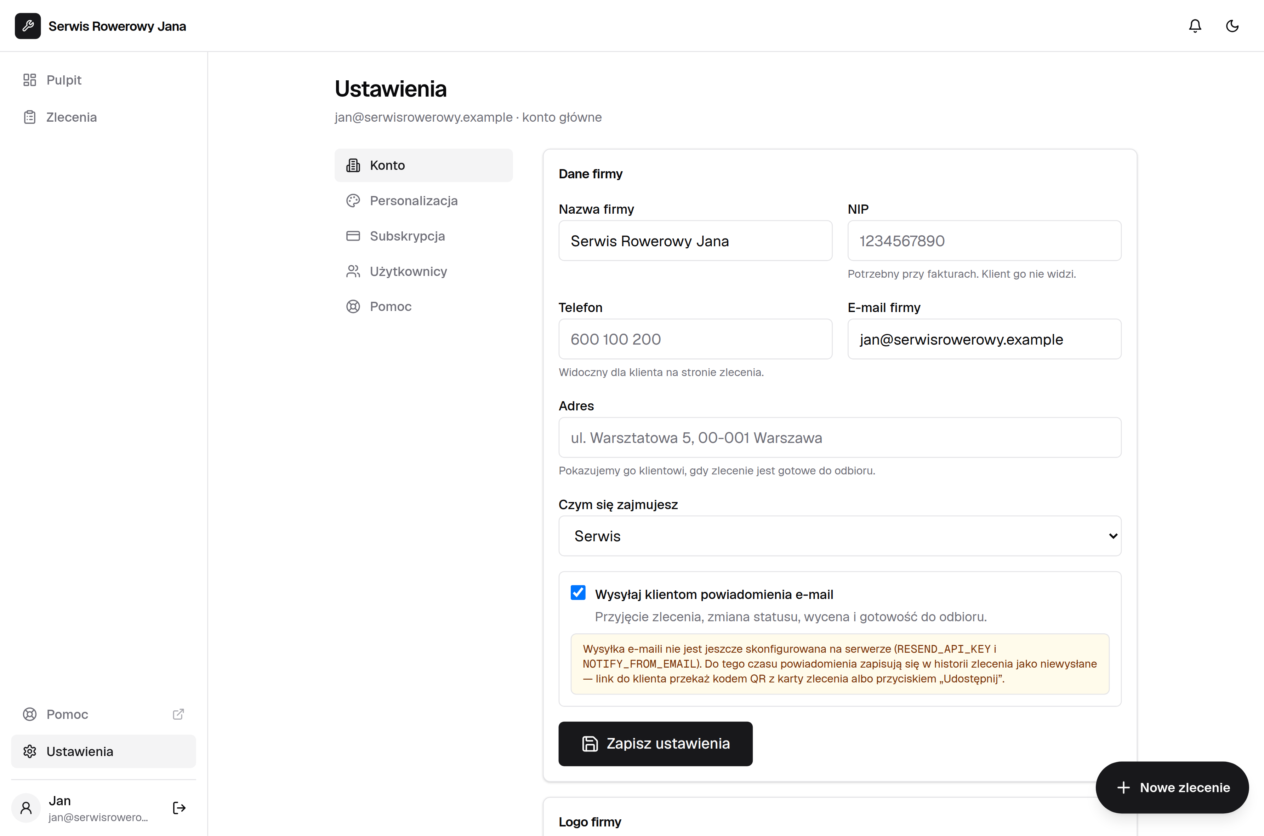Click the Adres input field
The height and width of the screenshot is (836, 1264).
click(x=840, y=438)
